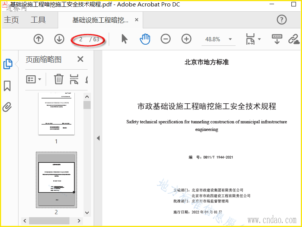Close the page thumbnails panel

point(80,59)
